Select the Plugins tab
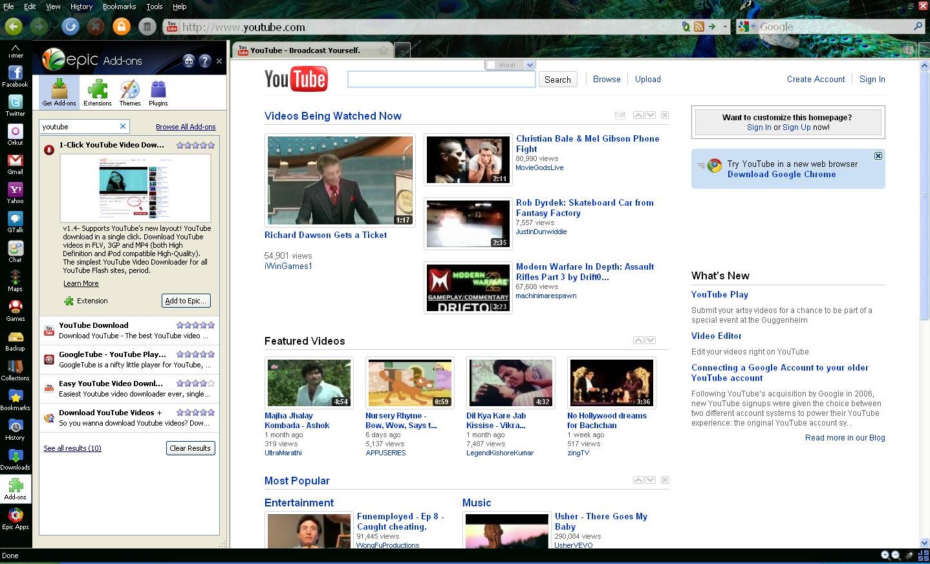This screenshot has height=564, width=930. coord(158,92)
